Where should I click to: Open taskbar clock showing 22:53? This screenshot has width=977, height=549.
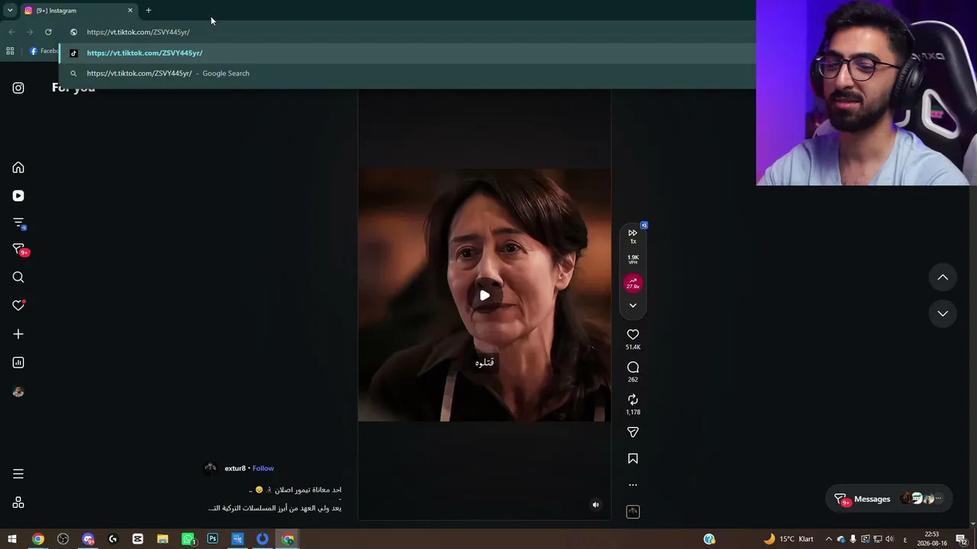pos(931,539)
